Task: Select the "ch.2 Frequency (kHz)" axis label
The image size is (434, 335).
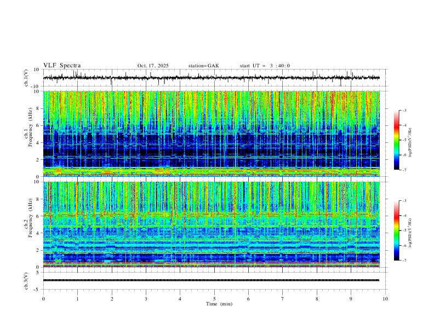Action: (28, 218)
